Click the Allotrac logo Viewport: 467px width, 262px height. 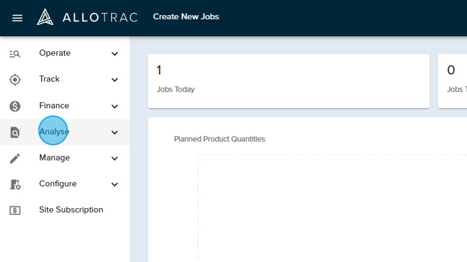(x=87, y=17)
